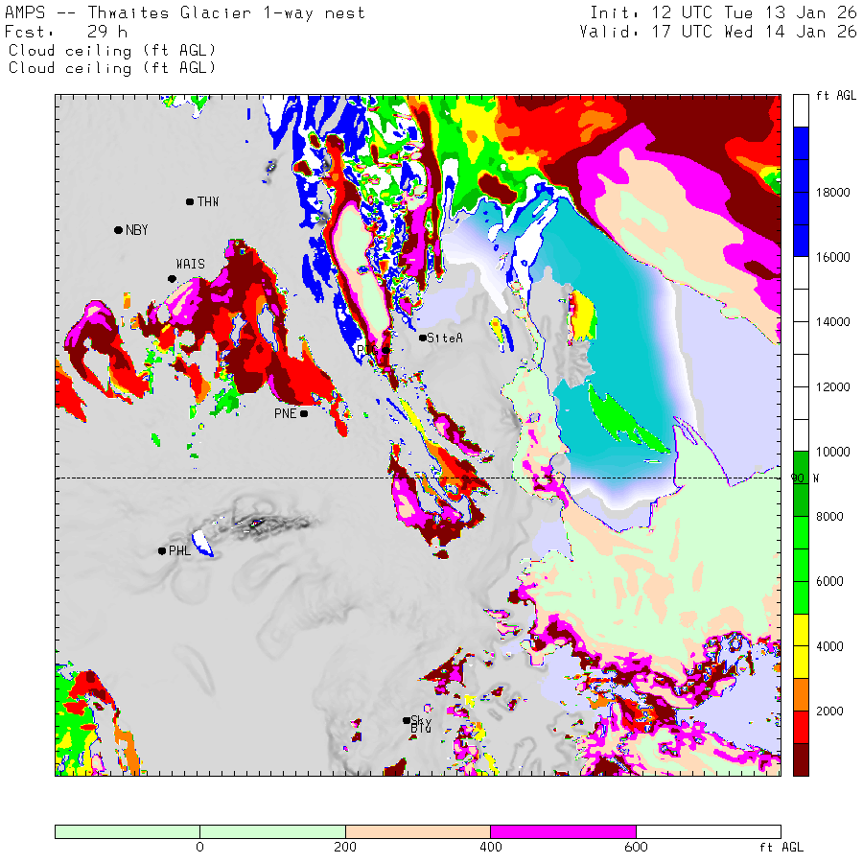Select the magenta 400–600 horizontal legend segment
Screen dimensions: 863x863
point(563,831)
